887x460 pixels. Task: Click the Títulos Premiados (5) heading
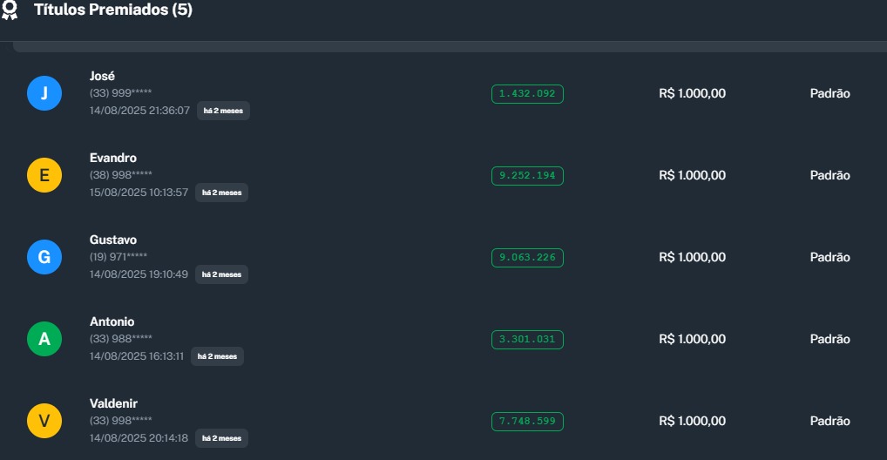113,10
